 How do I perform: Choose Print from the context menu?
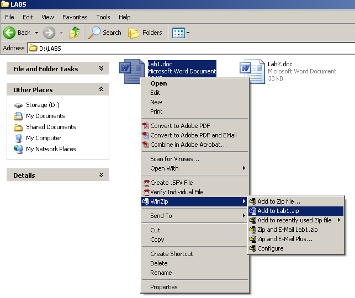coord(195,111)
